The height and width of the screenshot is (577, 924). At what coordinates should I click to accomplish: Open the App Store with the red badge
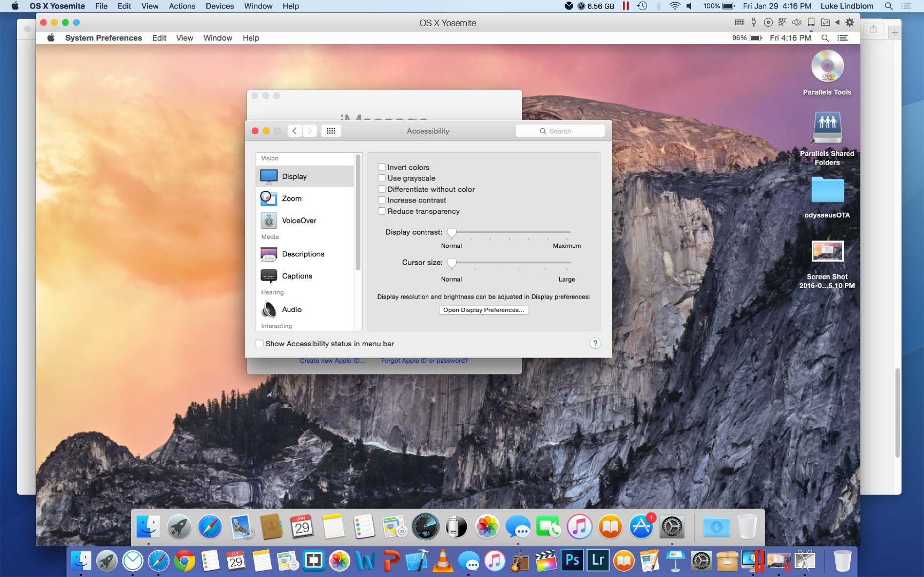pos(641,527)
